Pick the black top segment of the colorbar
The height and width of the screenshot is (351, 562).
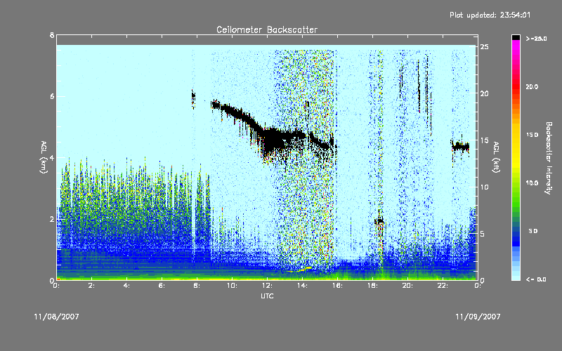(516, 37)
